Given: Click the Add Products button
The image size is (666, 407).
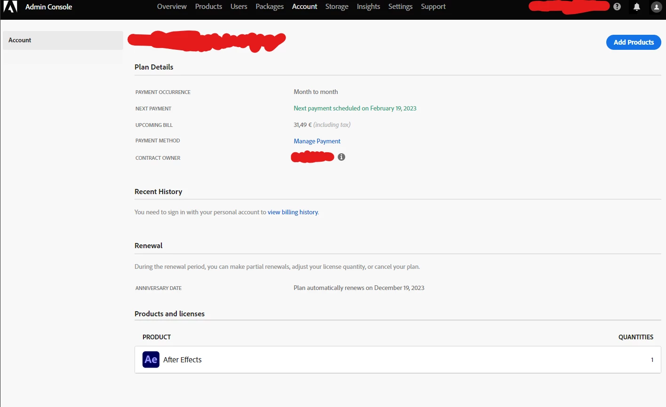Looking at the screenshot, I should 634,42.
